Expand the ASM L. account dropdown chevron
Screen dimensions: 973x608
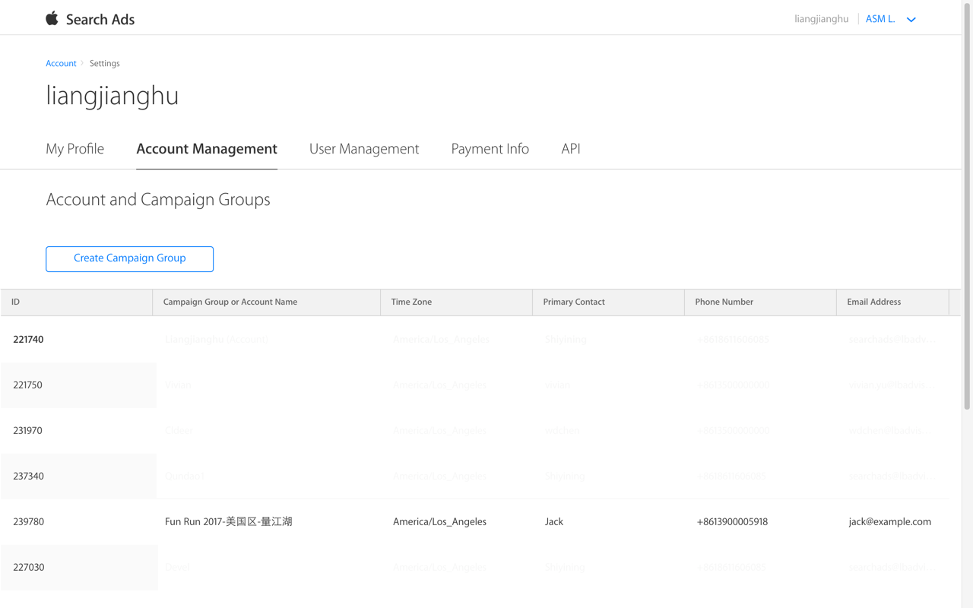(x=911, y=20)
